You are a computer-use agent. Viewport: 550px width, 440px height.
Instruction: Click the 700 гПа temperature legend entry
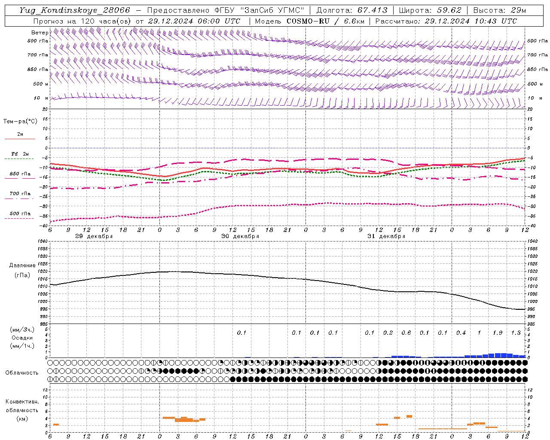pyautogui.click(x=20, y=193)
